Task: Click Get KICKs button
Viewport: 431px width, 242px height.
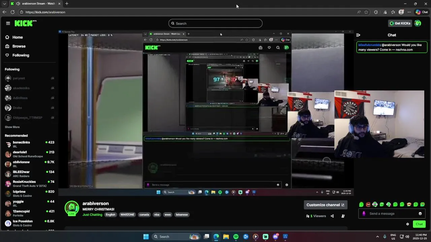Action: pyautogui.click(x=400, y=23)
